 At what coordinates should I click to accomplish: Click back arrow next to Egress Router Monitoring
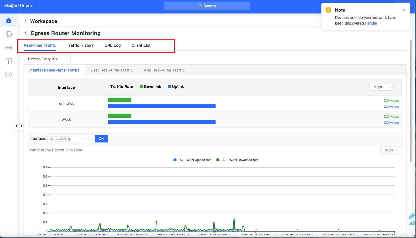pyautogui.click(x=26, y=33)
